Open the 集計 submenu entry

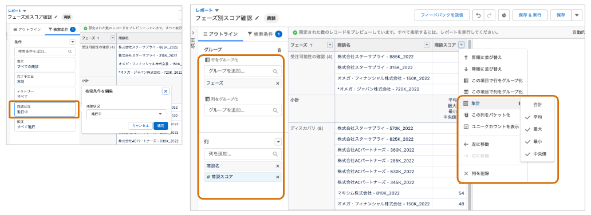click(x=489, y=103)
